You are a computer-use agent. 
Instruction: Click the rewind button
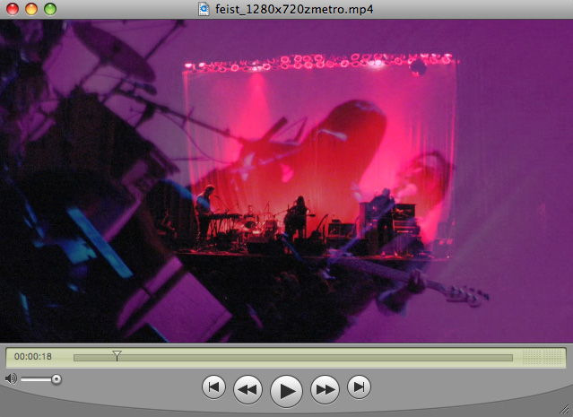[247, 389]
